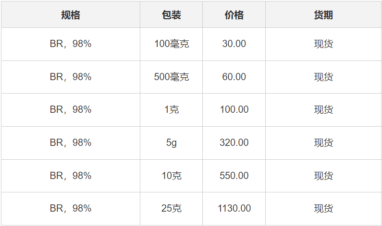Click the 价格 column header

[234, 15]
